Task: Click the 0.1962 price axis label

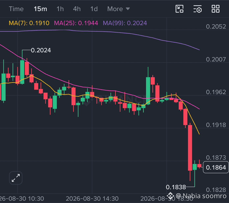Action: click(216, 92)
